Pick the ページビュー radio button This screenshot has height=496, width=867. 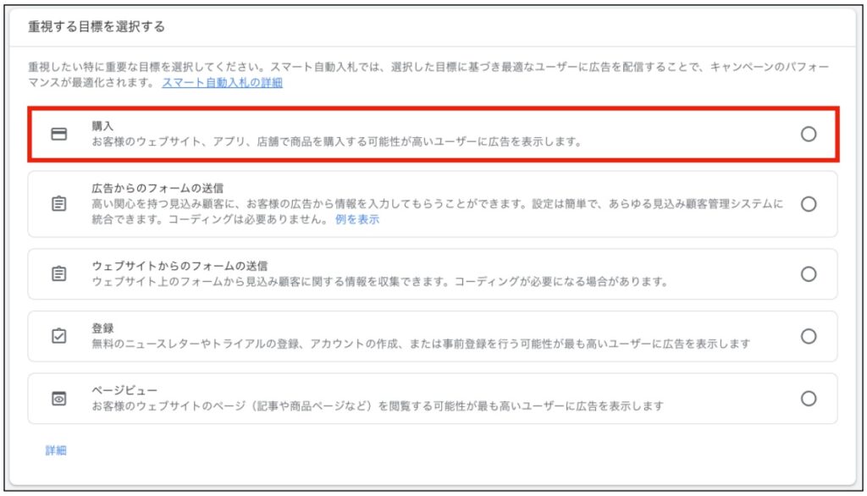pos(809,399)
